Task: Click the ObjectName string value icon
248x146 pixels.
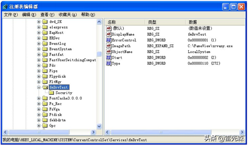Action: click(x=108, y=52)
